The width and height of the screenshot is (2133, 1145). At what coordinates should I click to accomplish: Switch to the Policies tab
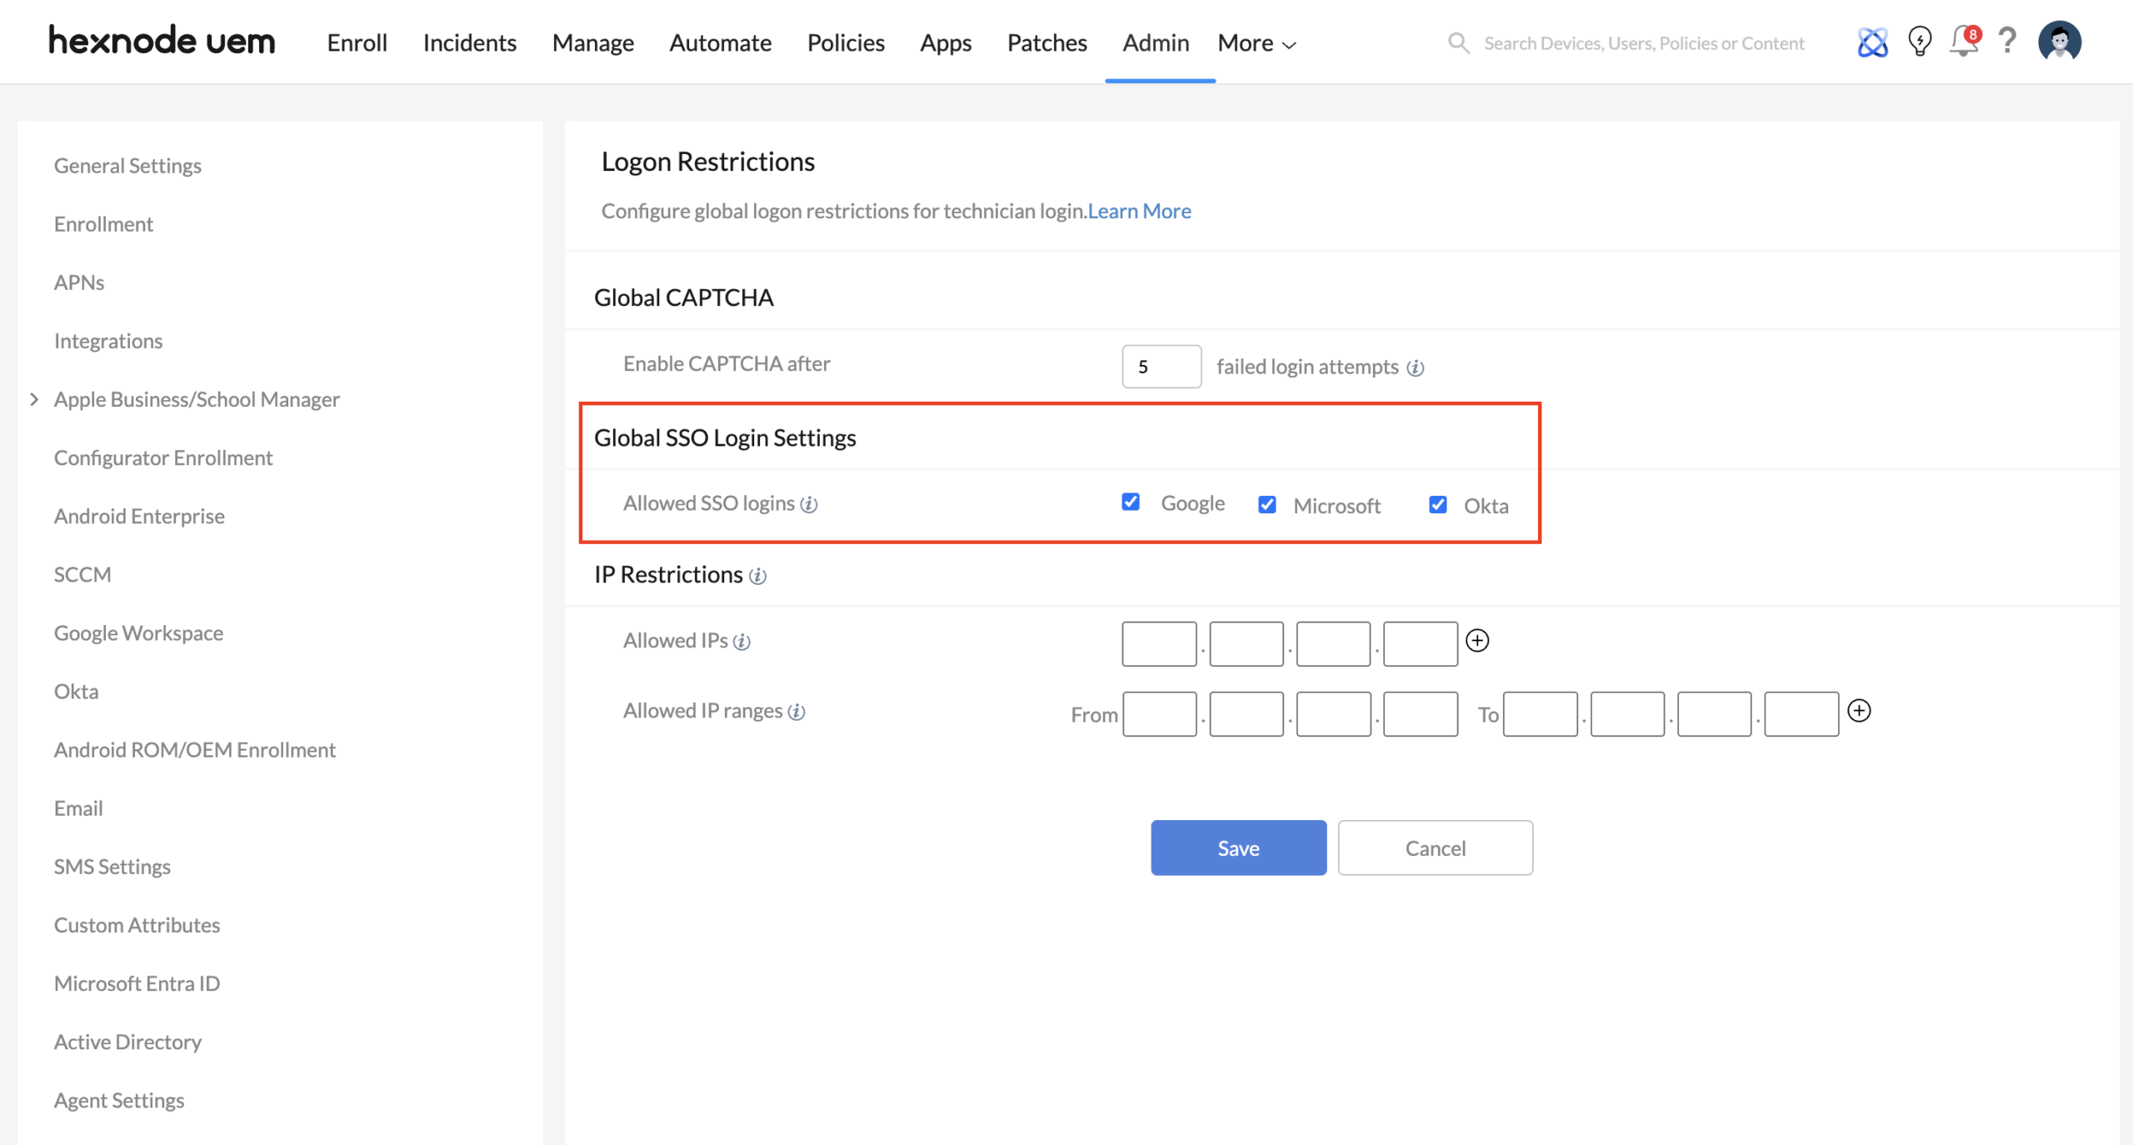point(845,42)
